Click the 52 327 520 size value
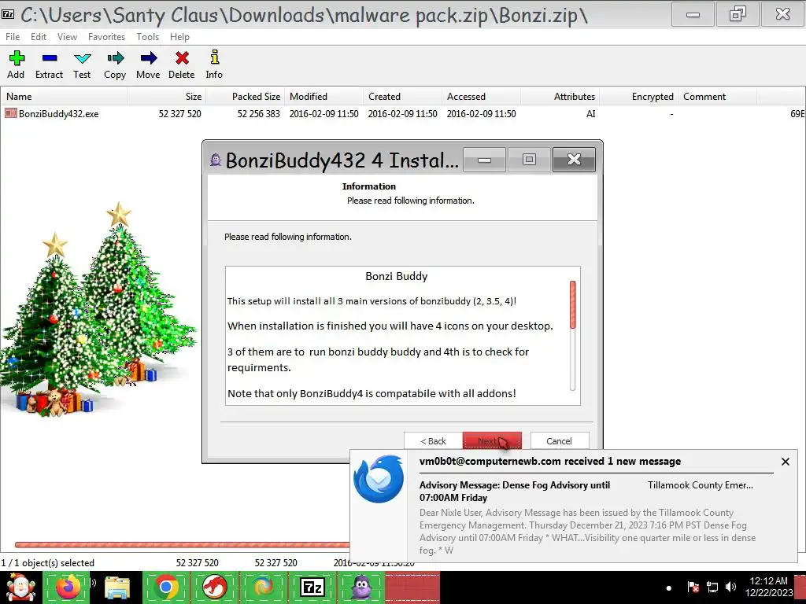 click(x=180, y=113)
